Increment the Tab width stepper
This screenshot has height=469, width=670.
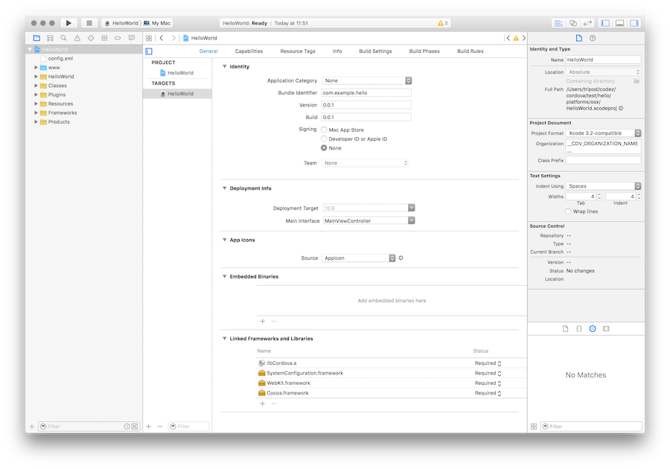[599, 194]
